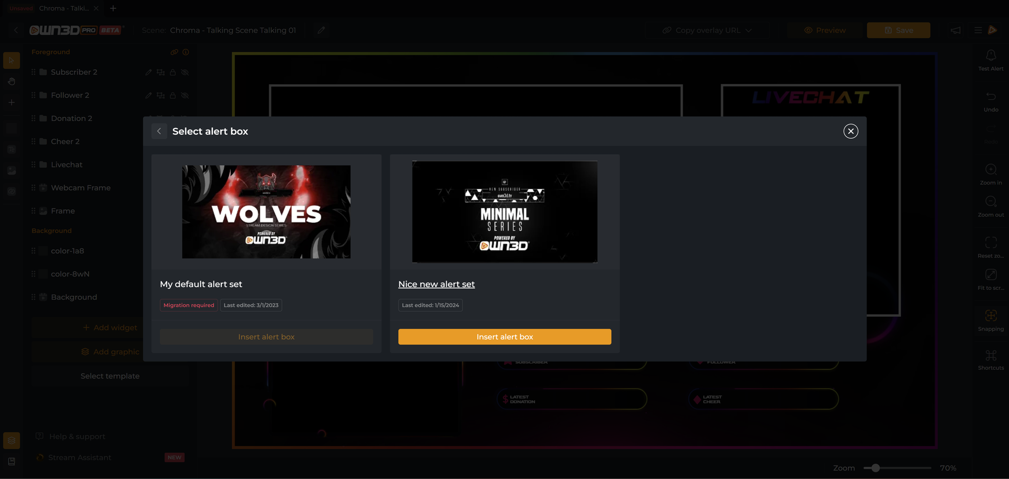Open Stream Assistant

coord(74,457)
